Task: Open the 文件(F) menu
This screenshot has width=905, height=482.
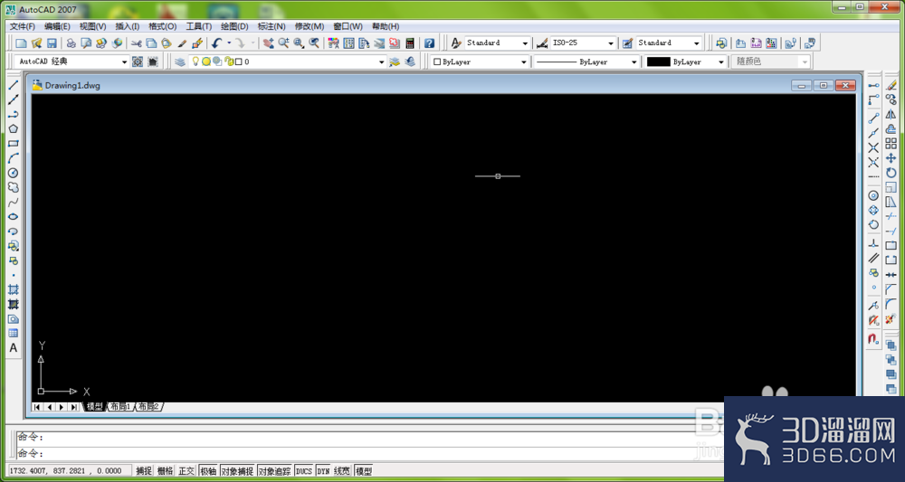Action: tap(23, 26)
